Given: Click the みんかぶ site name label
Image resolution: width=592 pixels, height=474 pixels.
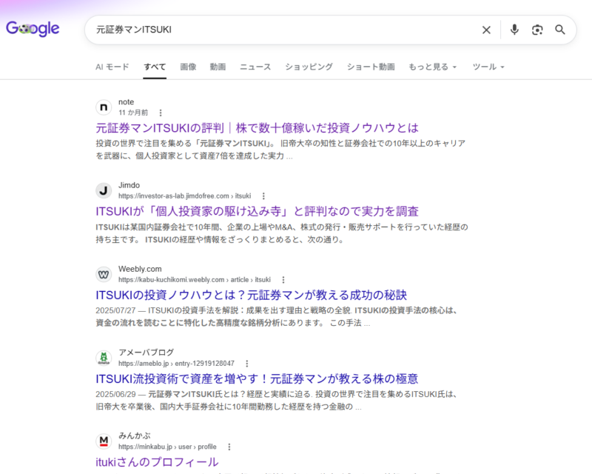Looking at the screenshot, I should point(135,435).
